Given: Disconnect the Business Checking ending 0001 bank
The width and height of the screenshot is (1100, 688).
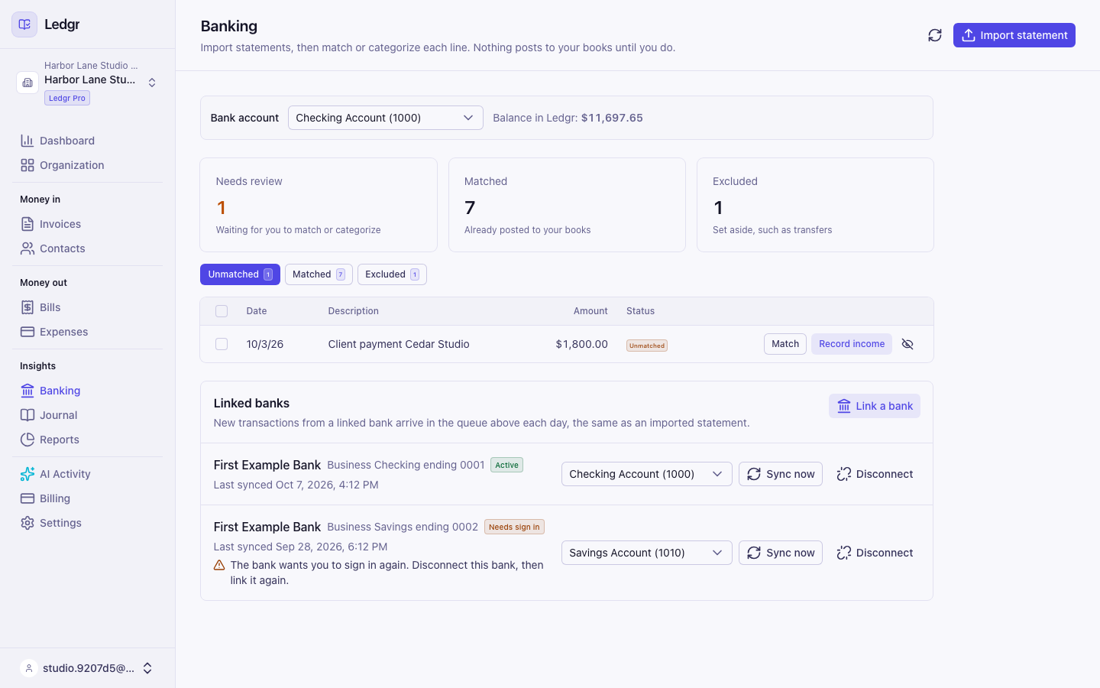Looking at the screenshot, I should point(875,474).
